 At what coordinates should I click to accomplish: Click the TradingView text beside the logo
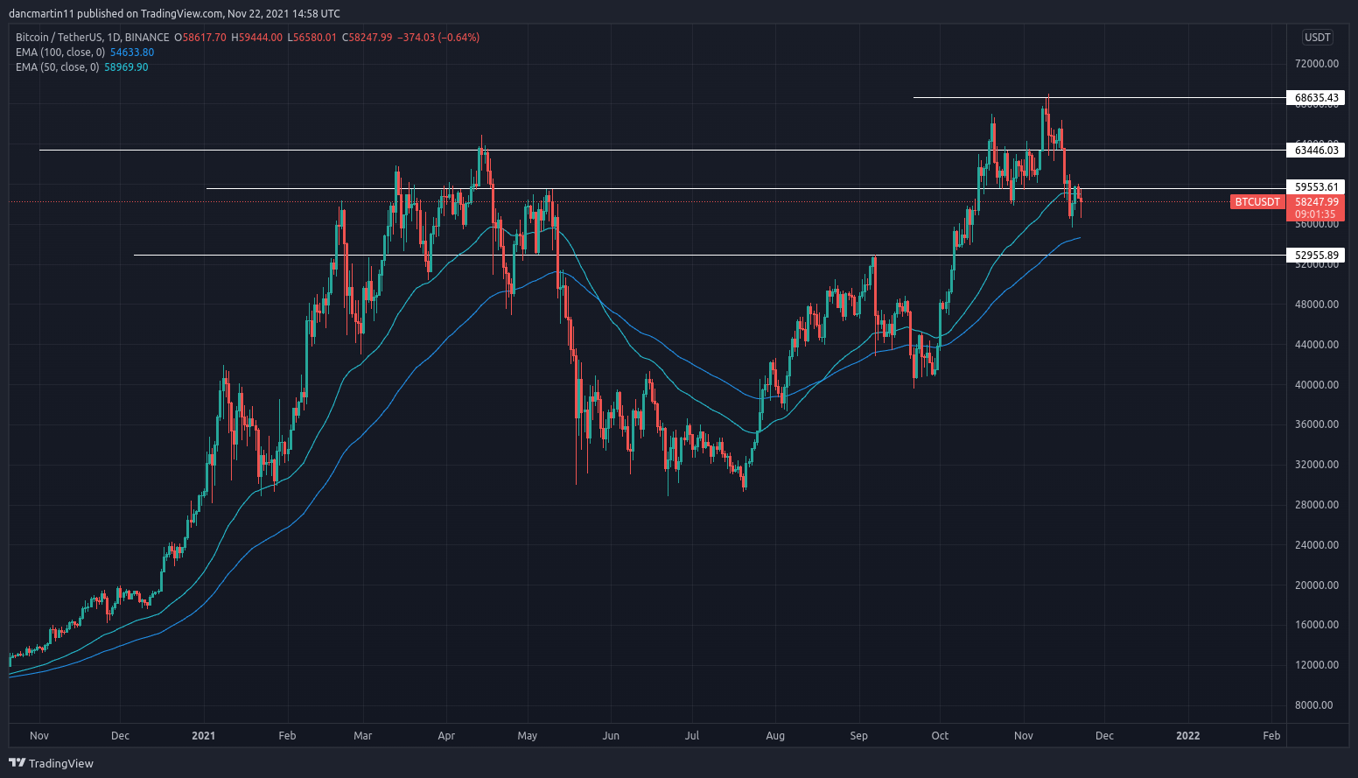tap(60, 764)
